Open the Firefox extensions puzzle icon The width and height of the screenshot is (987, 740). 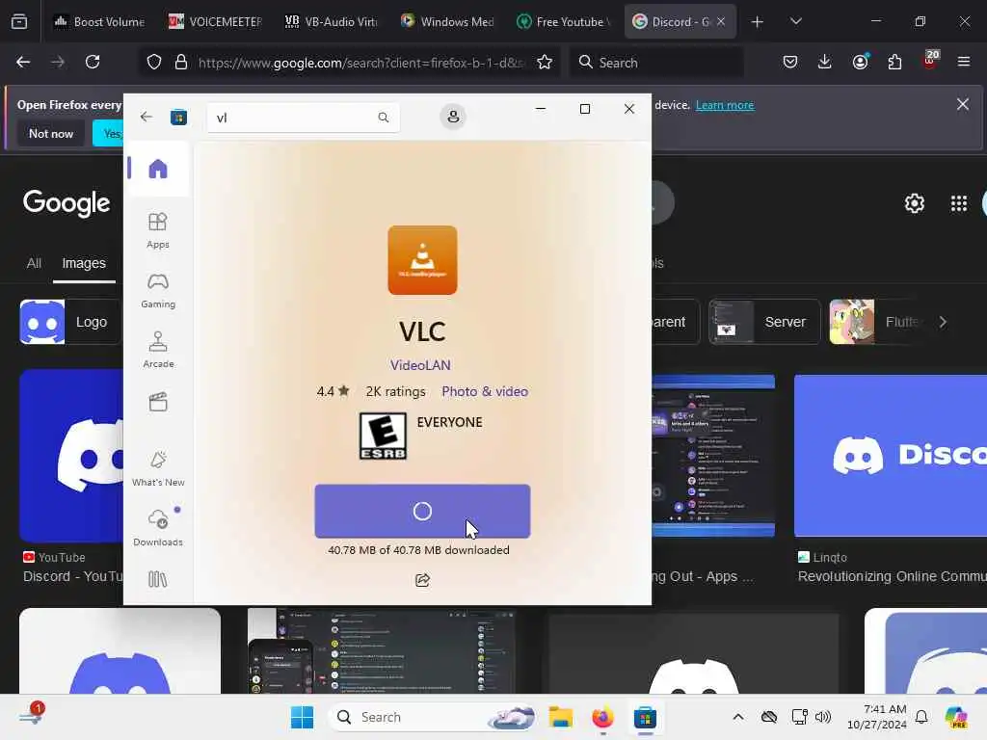click(x=894, y=62)
